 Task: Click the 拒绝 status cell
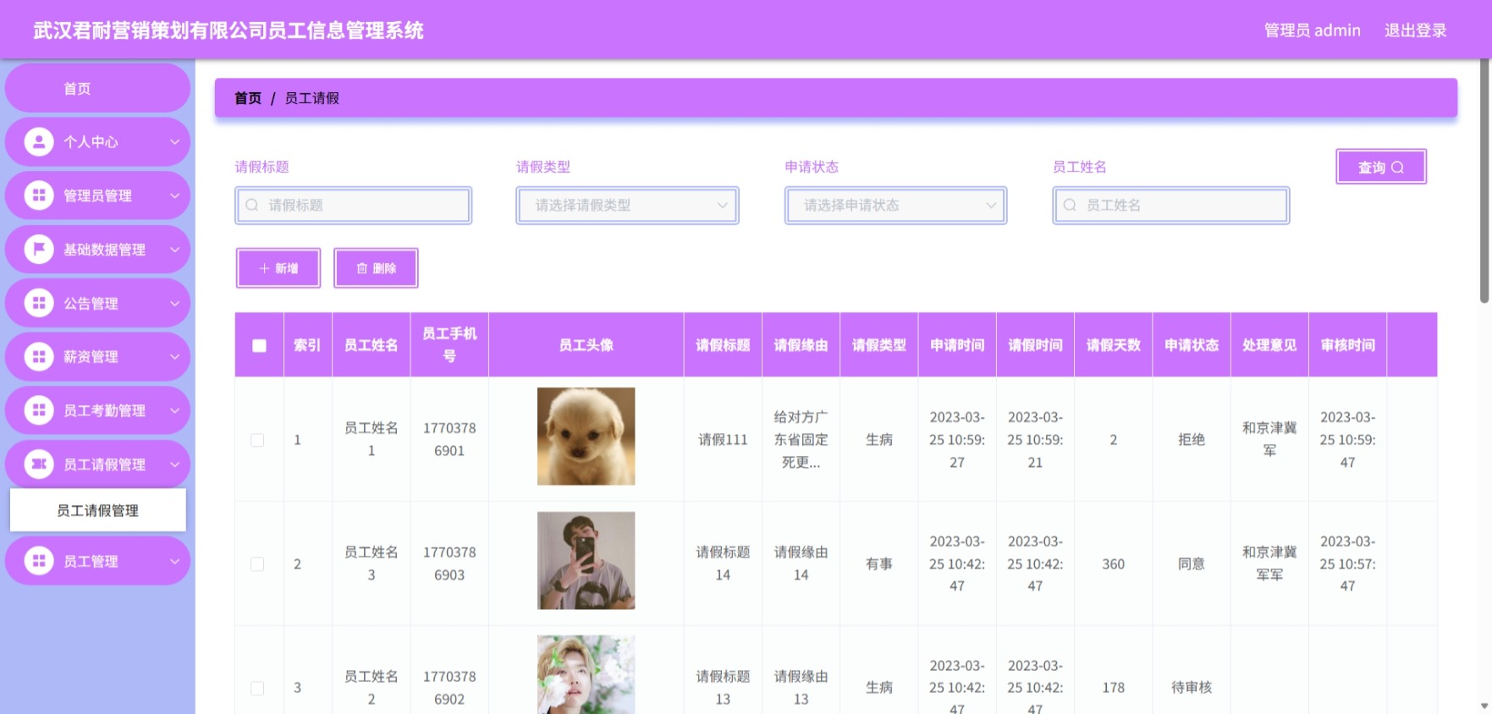tap(1192, 440)
